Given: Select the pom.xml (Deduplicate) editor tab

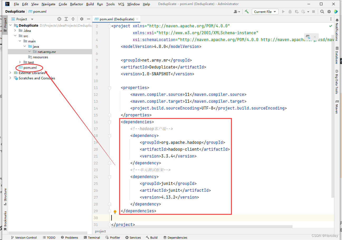Looking at the screenshot, I should coord(117,19).
